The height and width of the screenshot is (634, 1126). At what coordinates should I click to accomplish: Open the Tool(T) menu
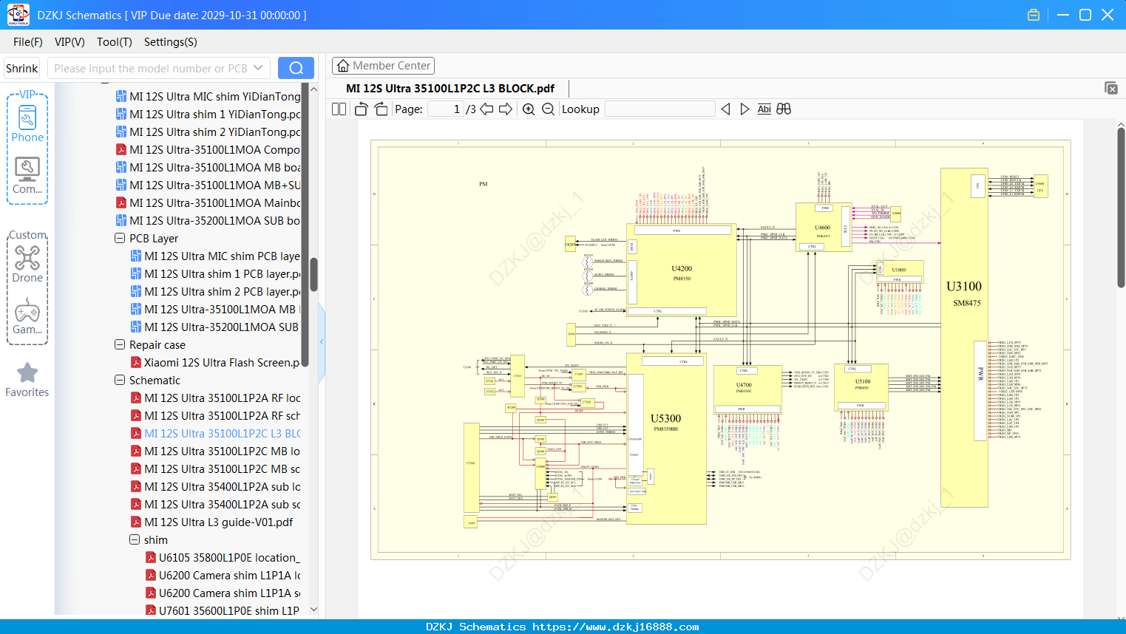coord(115,42)
